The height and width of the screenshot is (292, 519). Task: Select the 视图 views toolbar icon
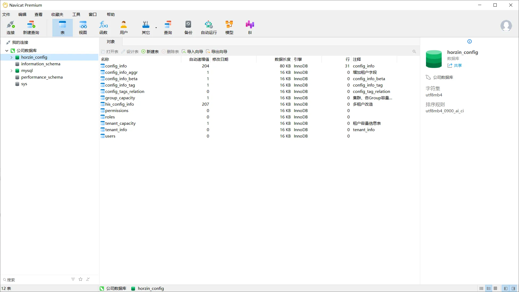tap(83, 28)
